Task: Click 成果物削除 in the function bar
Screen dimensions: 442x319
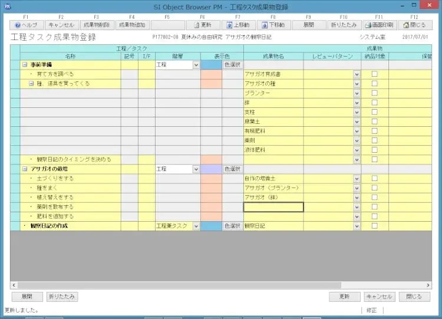Action: coord(97,25)
